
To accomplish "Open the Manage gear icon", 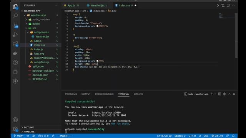I will tap(15, 129).
